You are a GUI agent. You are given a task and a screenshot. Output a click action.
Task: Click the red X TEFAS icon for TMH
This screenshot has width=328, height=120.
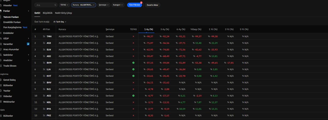133,36
